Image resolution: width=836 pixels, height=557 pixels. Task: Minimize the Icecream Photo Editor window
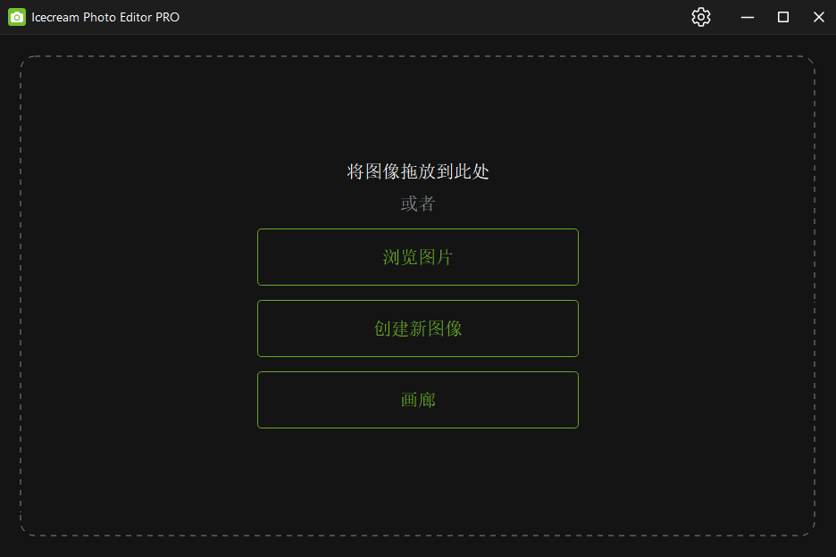pyautogui.click(x=747, y=17)
